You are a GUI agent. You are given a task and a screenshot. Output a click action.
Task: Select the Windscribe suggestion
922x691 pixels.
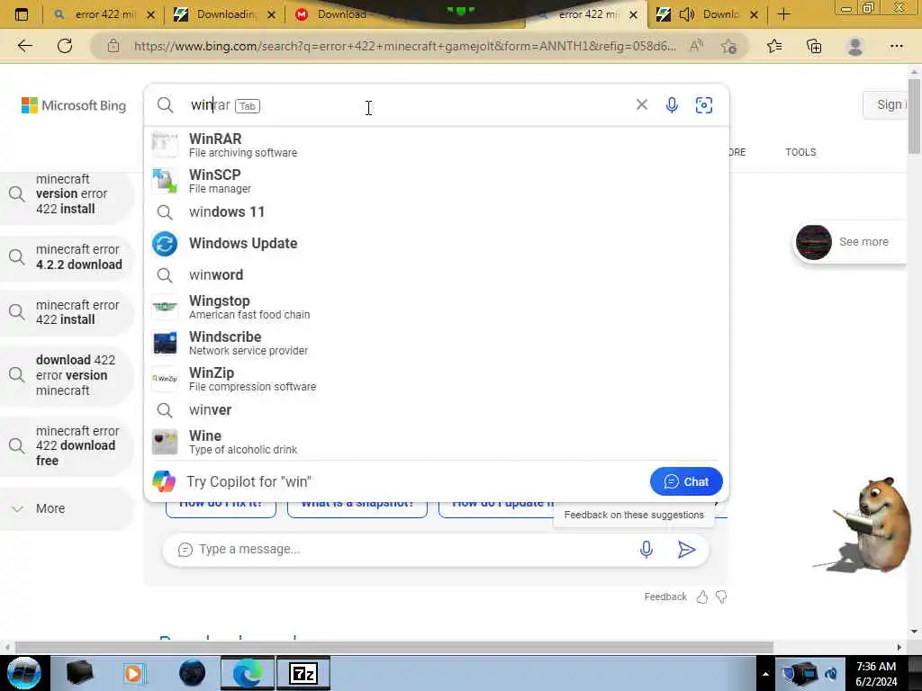coord(437,343)
